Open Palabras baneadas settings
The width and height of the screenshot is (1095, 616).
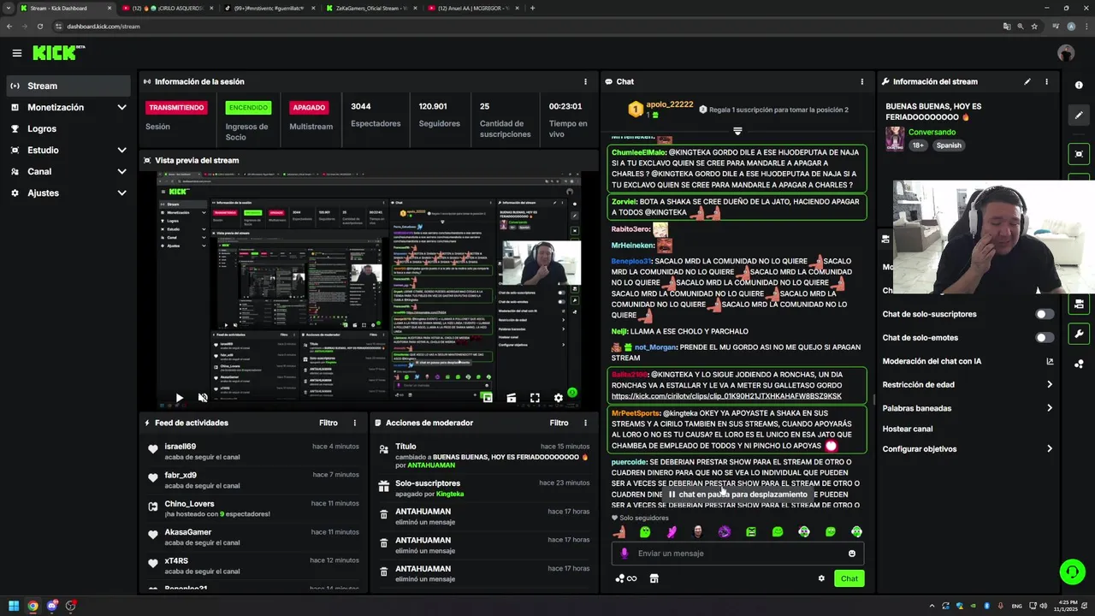pos(968,408)
